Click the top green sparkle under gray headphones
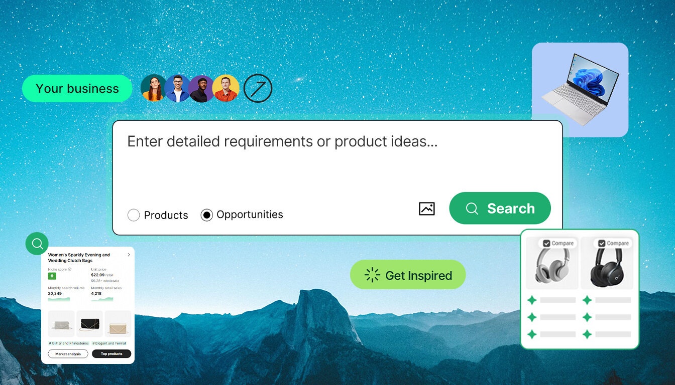Viewport: 675px width, 385px height. click(x=532, y=300)
